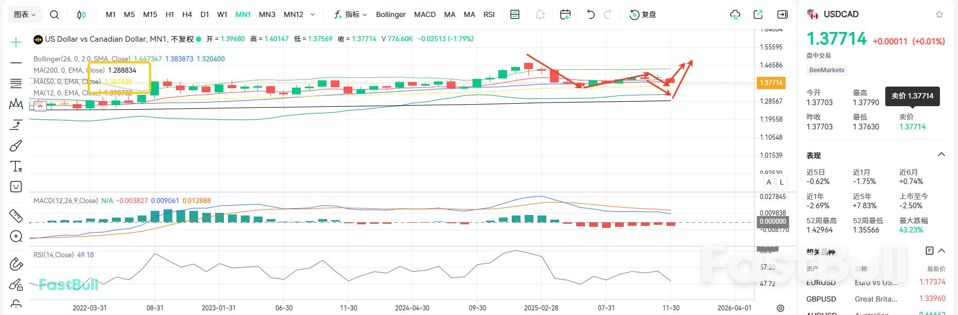The height and width of the screenshot is (315, 958).
Task: Choose the brush drawing tool
Action: pyautogui.click(x=16, y=146)
